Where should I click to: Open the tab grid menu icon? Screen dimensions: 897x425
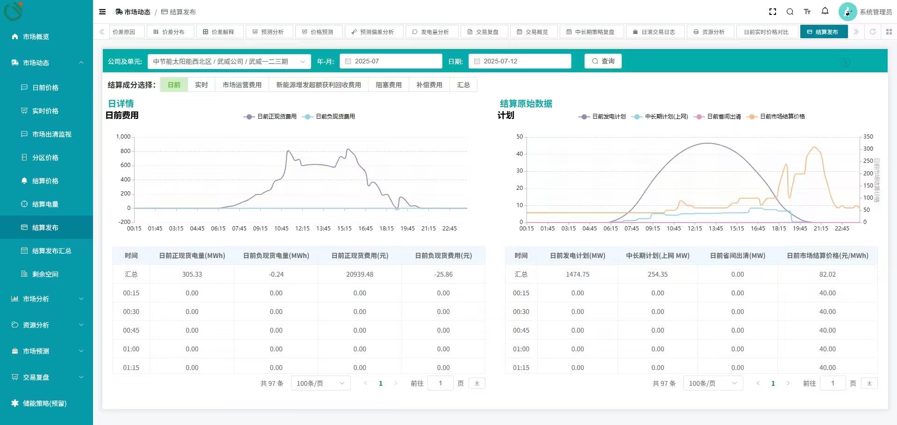tap(889, 32)
